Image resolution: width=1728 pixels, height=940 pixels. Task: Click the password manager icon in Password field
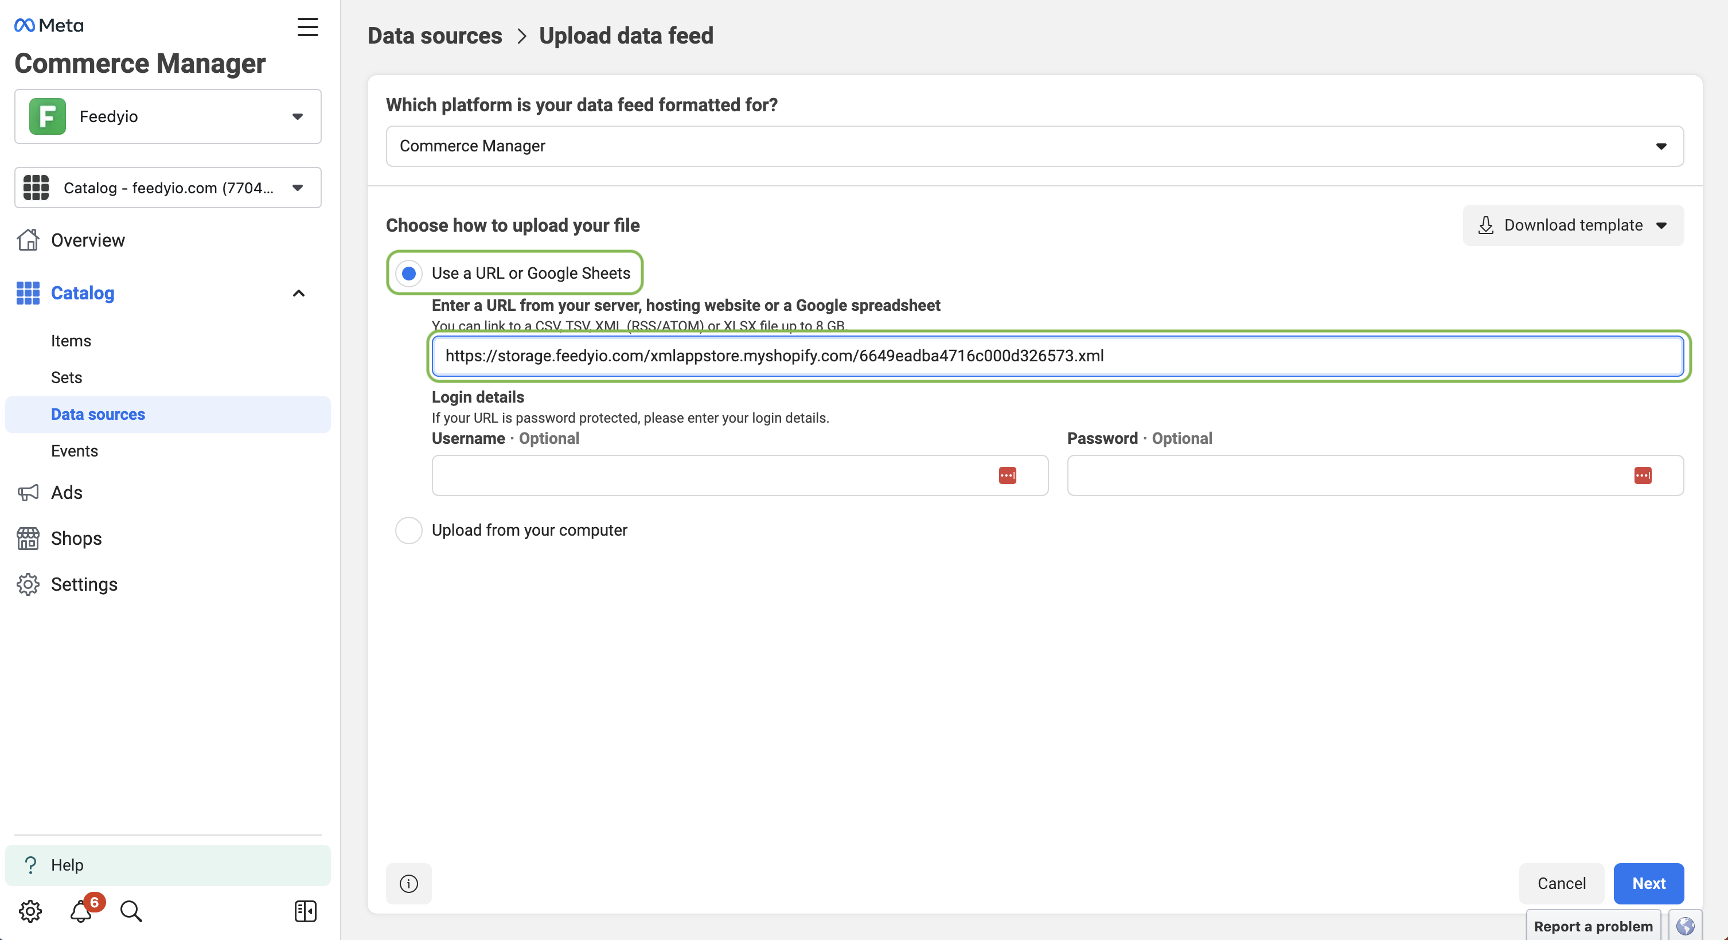pyautogui.click(x=1643, y=475)
